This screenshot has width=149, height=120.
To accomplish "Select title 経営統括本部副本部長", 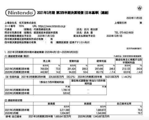I will point(46,33).
